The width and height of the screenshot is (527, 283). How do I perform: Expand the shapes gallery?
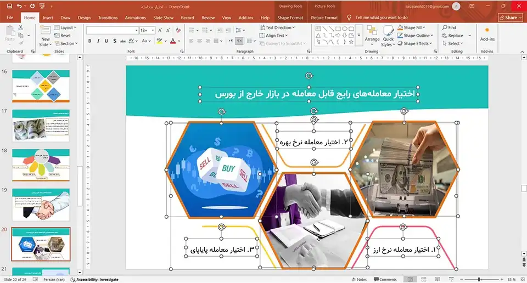tap(359, 35)
